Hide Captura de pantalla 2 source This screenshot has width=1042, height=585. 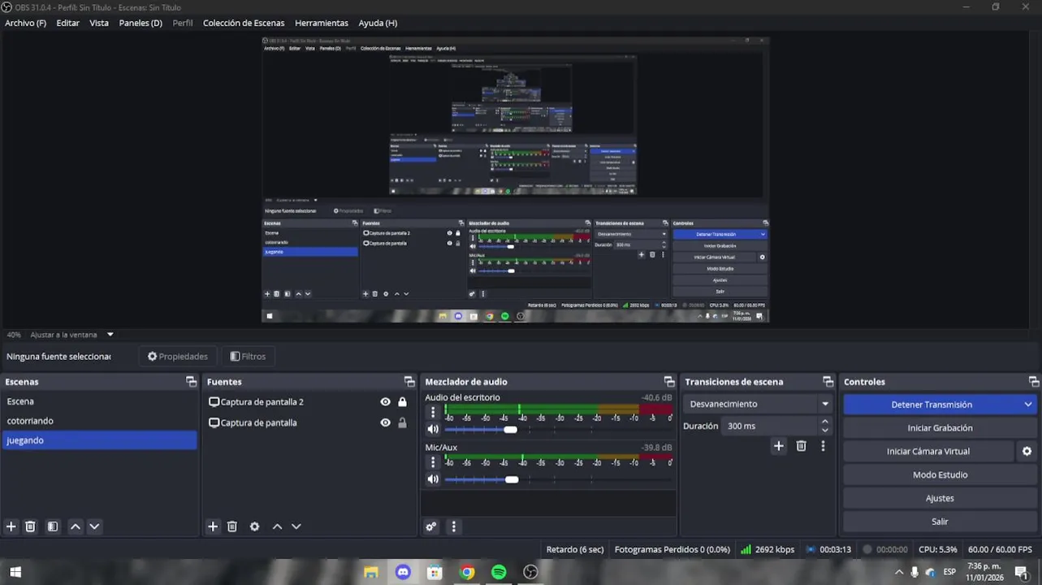point(385,401)
